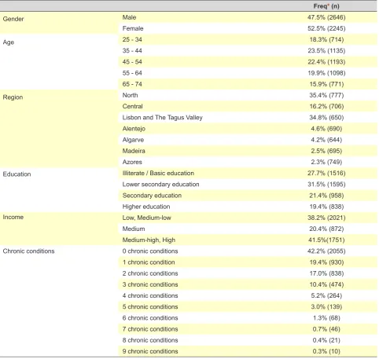This screenshot has width=379, height=359.
Task: Click the '45 - 54' age row
Action: pyautogui.click(x=132, y=62)
